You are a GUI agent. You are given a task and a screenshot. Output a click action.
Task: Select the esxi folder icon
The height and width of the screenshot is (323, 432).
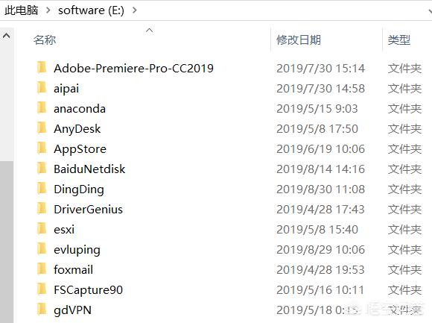[42, 229]
